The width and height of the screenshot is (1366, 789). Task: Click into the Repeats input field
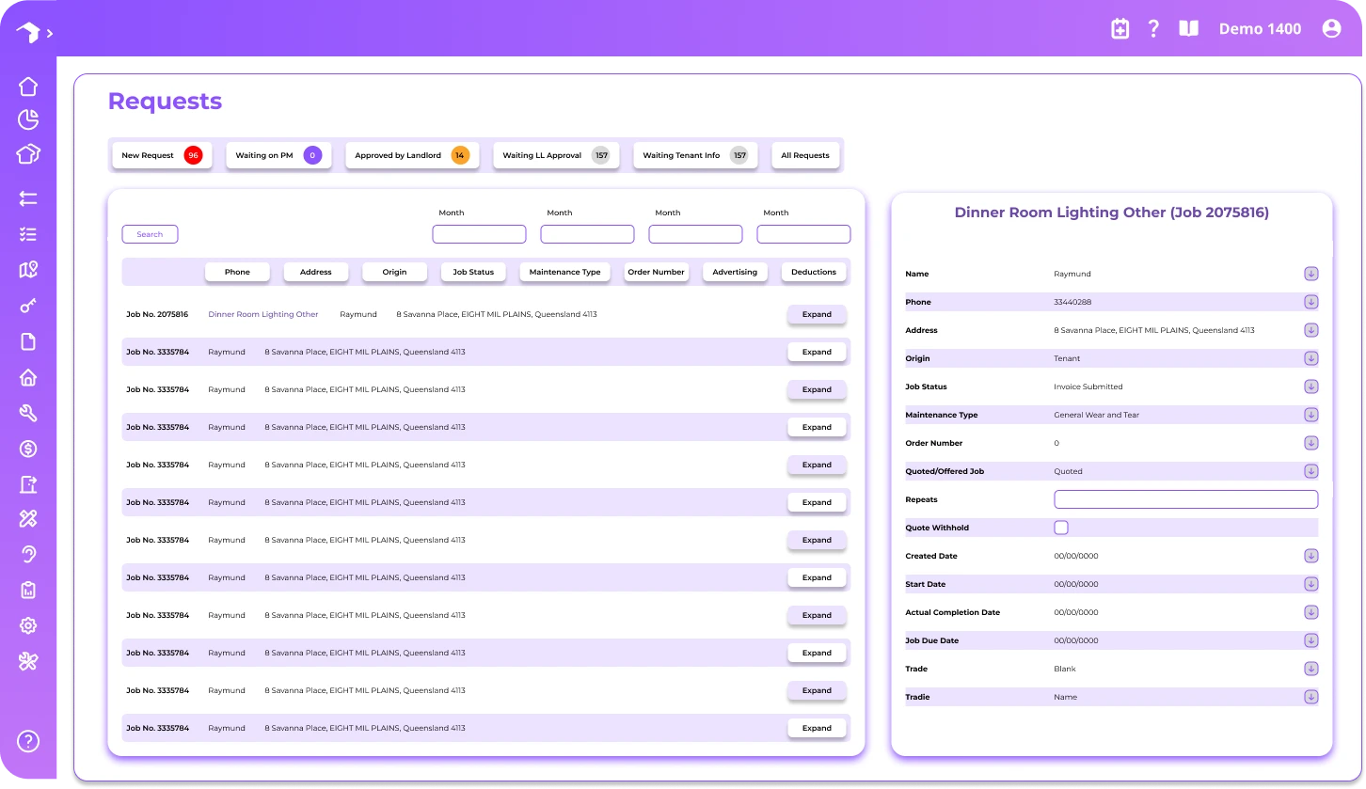[1185, 499]
